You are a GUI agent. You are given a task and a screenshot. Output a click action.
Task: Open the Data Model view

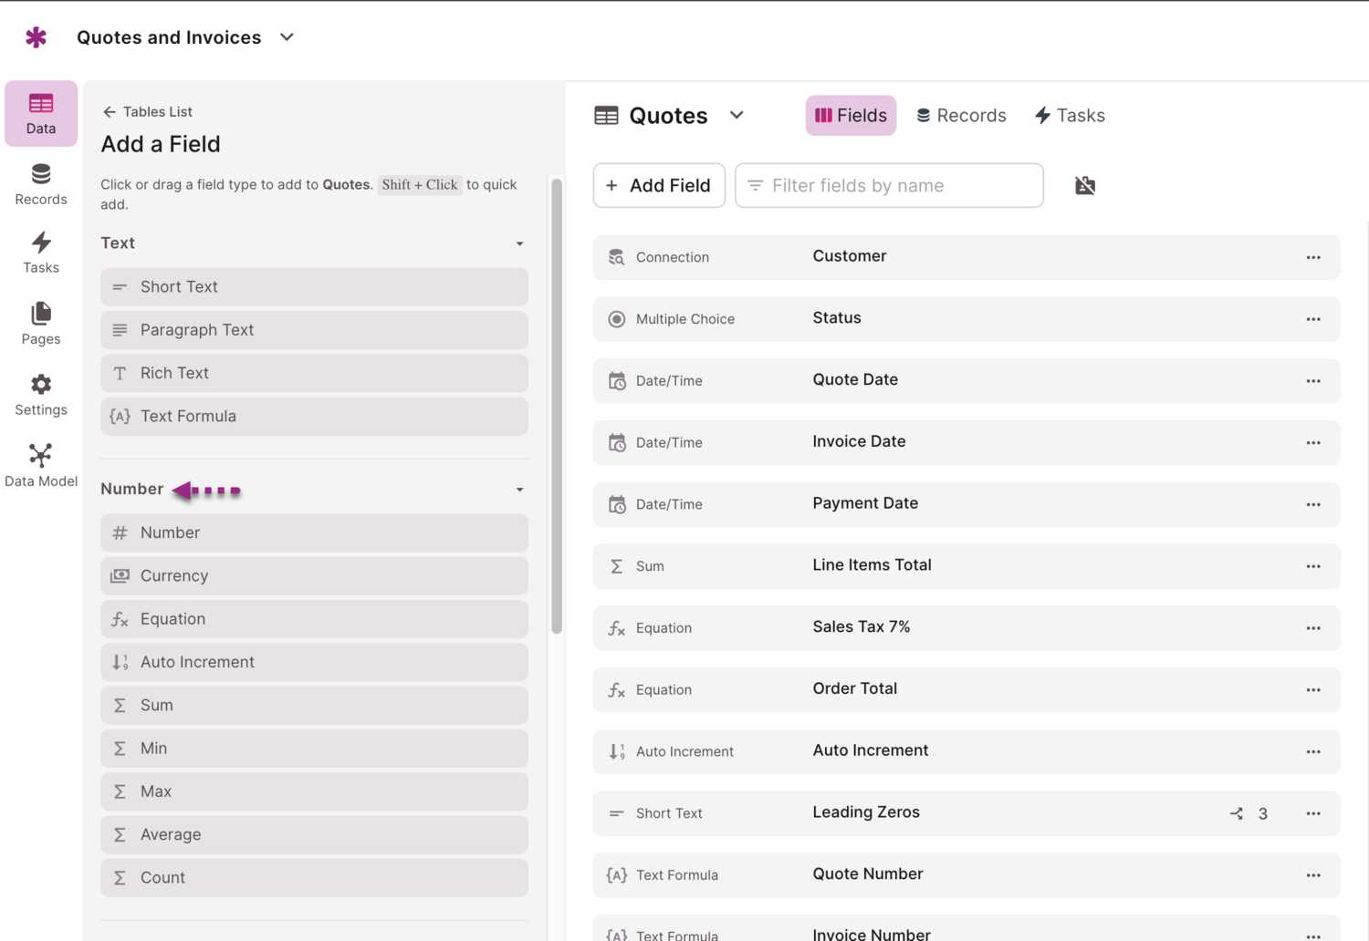[x=40, y=465]
